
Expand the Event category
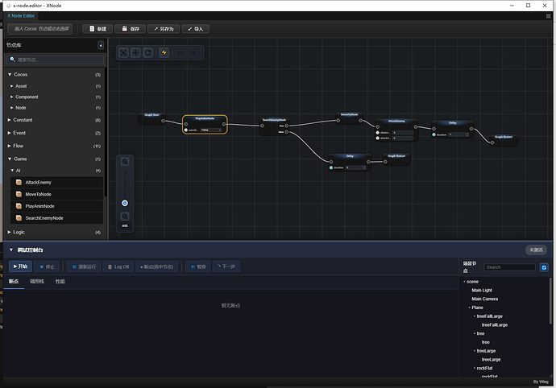(x=10, y=133)
